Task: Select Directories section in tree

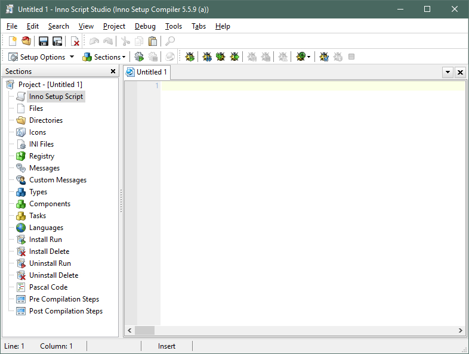Action: (46, 120)
